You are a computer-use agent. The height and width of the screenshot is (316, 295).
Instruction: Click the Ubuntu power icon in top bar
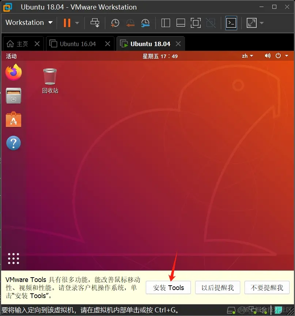(278, 56)
